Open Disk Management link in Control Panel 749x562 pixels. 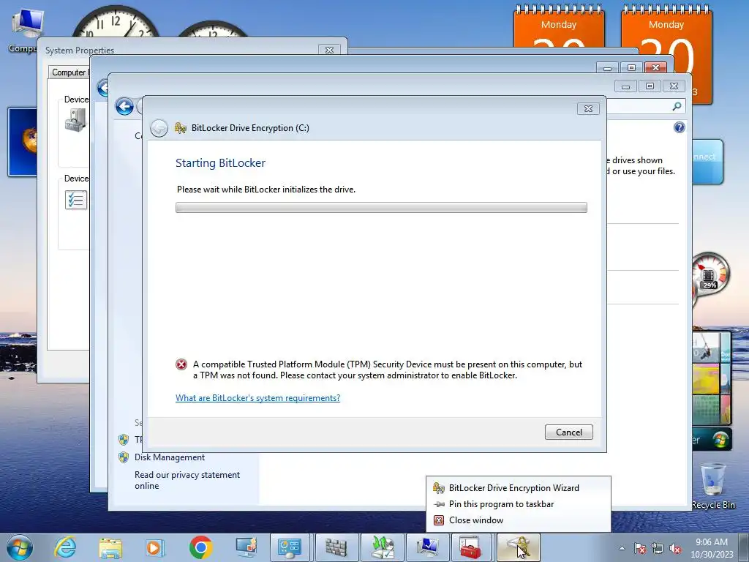pos(170,457)
